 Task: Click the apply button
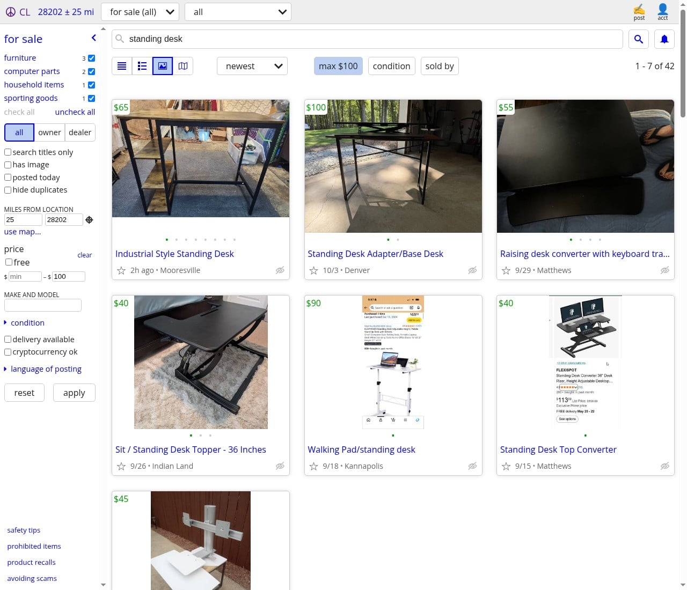click(x=74, y=393)
